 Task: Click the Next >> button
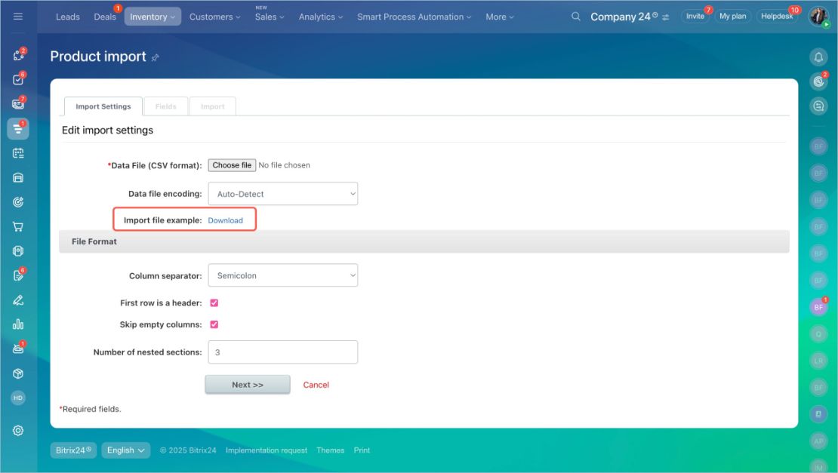point(248,385)
